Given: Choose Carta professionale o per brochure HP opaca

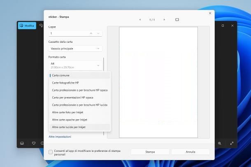Looking at the screenshot, I should (80, 90).
